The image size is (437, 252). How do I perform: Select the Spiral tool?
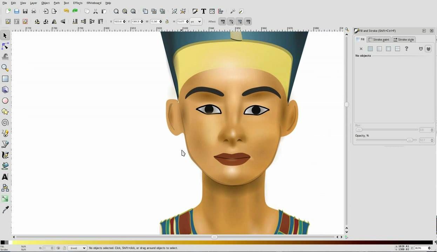(5, 122)
